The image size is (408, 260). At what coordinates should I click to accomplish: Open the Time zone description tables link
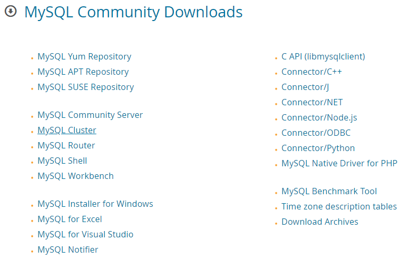(339, 207)
